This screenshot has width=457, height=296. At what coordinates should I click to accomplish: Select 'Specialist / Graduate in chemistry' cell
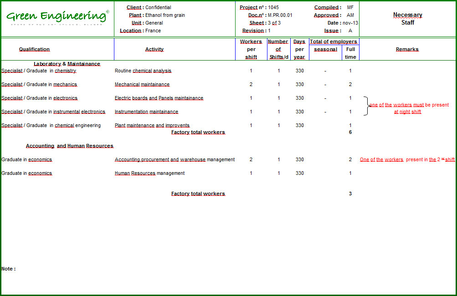tap(39, 71)
